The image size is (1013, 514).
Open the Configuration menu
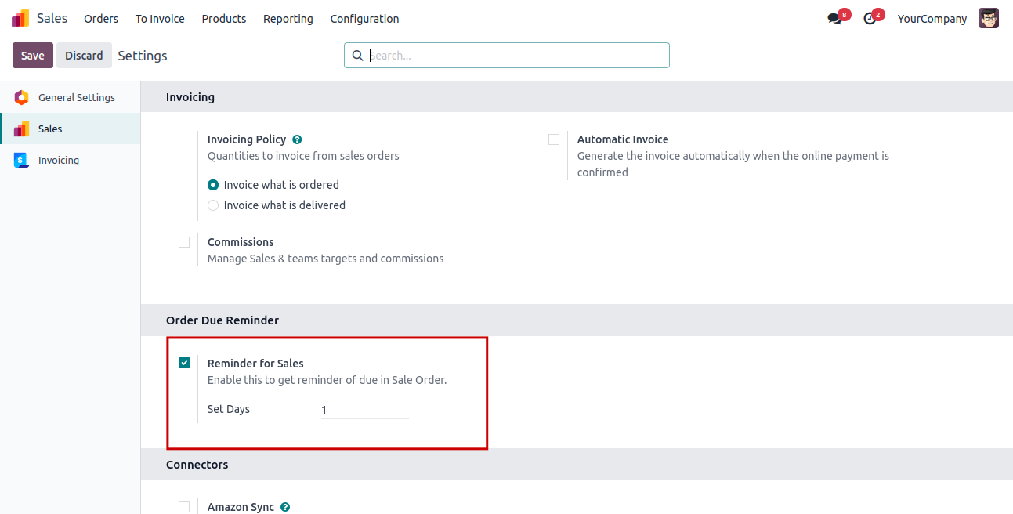pos(364,19)
